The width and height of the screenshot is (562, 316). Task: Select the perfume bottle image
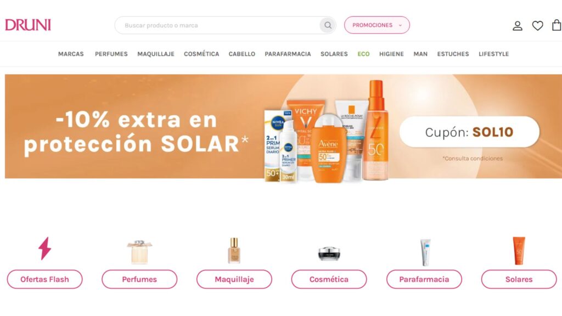[x=139, y=252]
